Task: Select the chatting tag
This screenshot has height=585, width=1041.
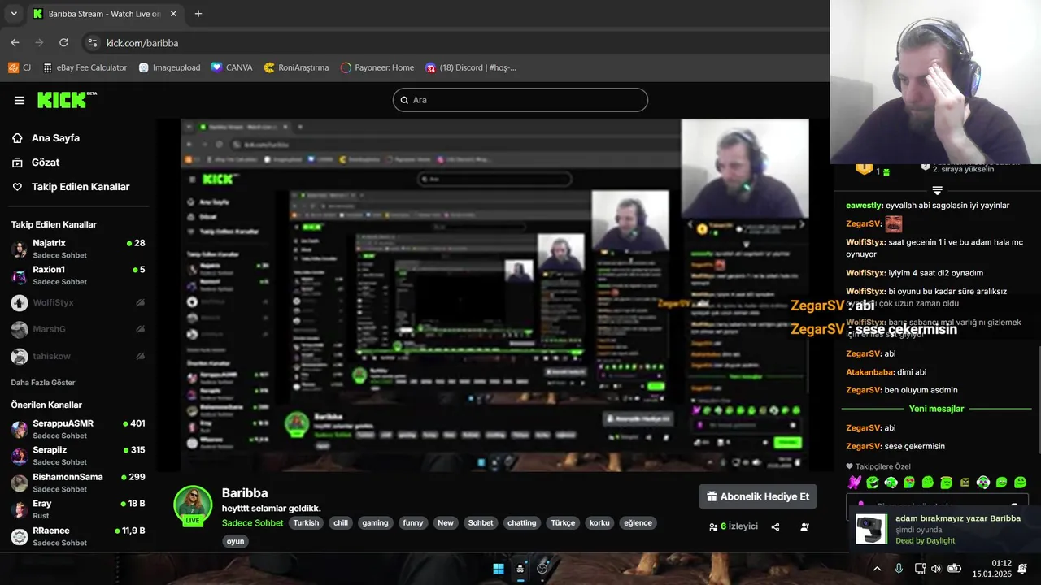Action: (522, 523)
